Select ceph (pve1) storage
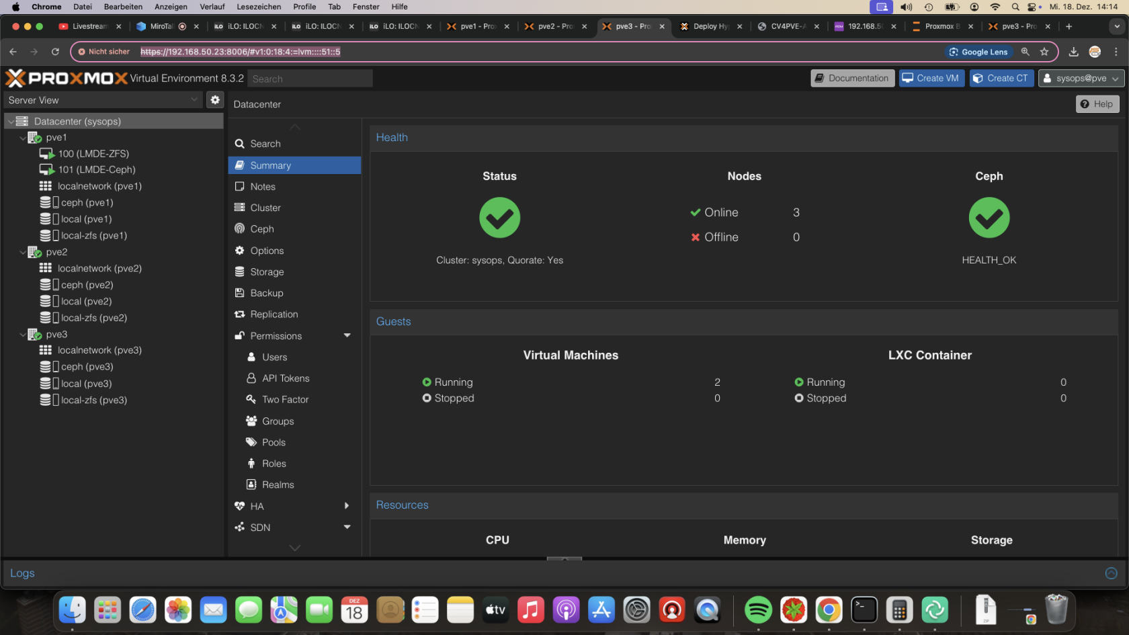Screen dimensions: 1129x635 tap(87, 203)
